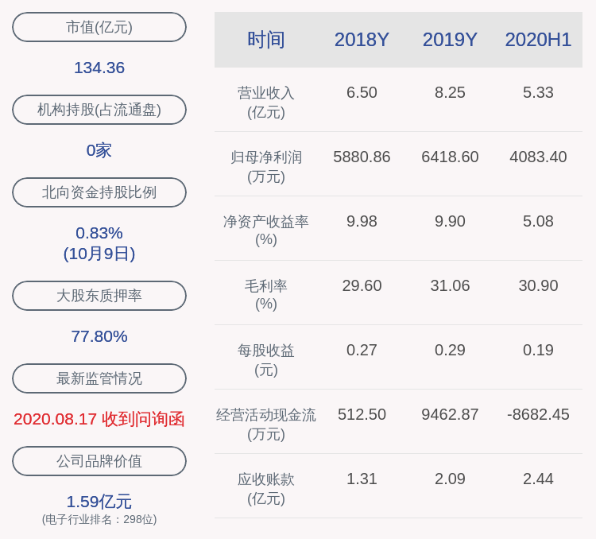Click the 2020H1 column header

538,40
